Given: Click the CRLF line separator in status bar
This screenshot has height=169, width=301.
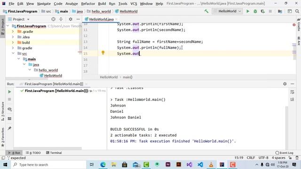Looking at the screenshot, I should pos(251,158).
